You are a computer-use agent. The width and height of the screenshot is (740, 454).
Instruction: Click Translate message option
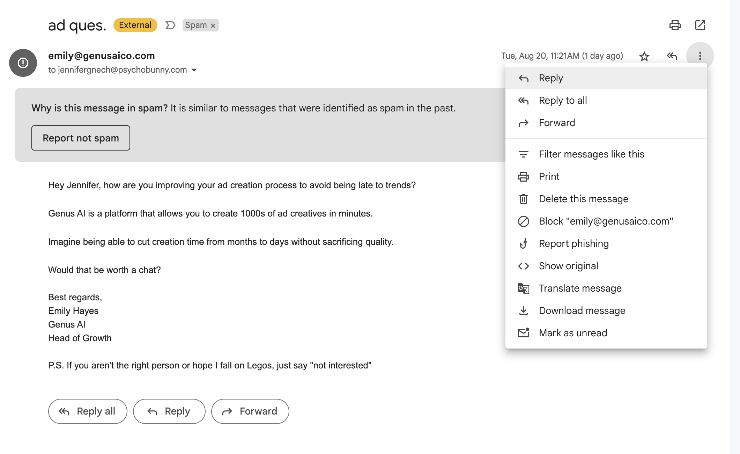580,288
